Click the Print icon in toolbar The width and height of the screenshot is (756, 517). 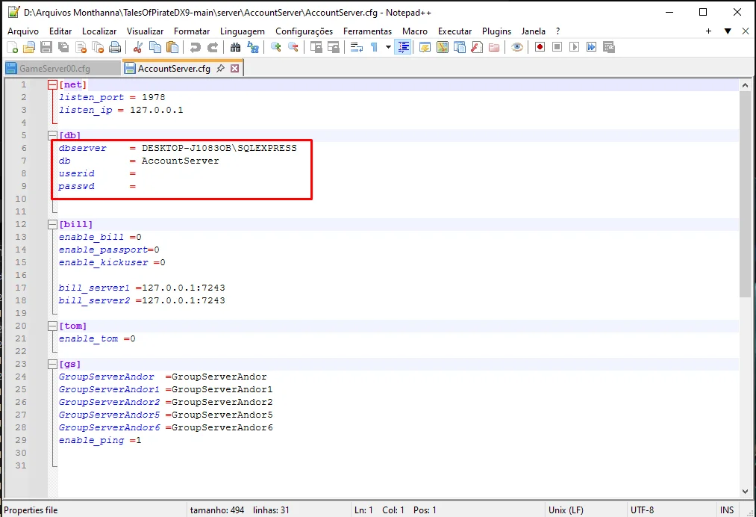click(115, 47)
